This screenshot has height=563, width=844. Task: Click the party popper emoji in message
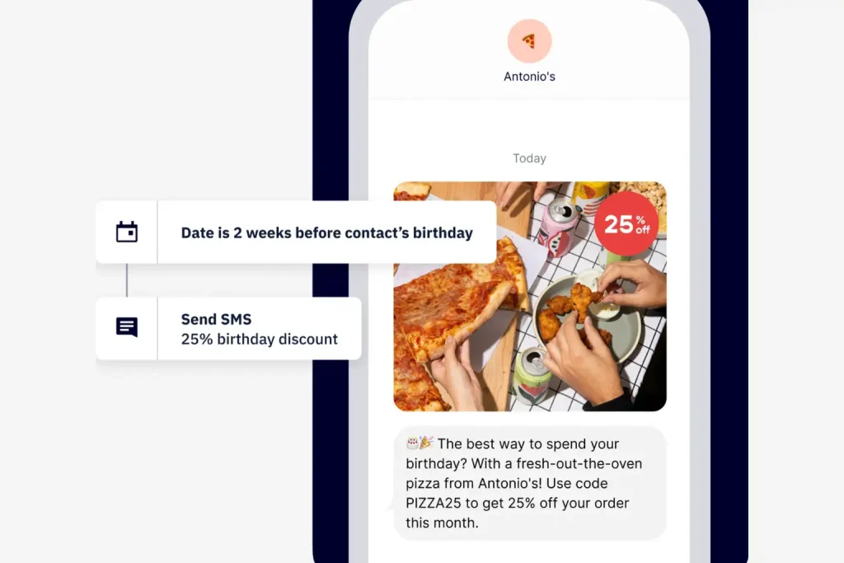[426, 443]
